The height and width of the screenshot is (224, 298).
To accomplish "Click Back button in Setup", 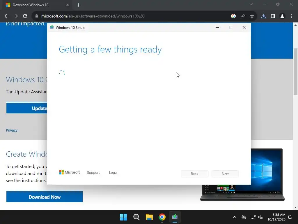I will tap(195, 174).
